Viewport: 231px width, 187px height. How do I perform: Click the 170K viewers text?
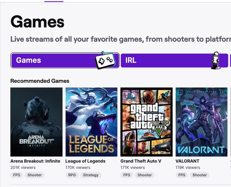click(x=78, y=168)
